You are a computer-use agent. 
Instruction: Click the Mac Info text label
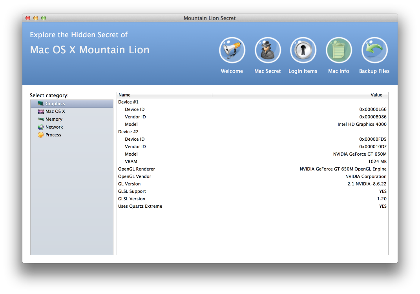point(339,71)
